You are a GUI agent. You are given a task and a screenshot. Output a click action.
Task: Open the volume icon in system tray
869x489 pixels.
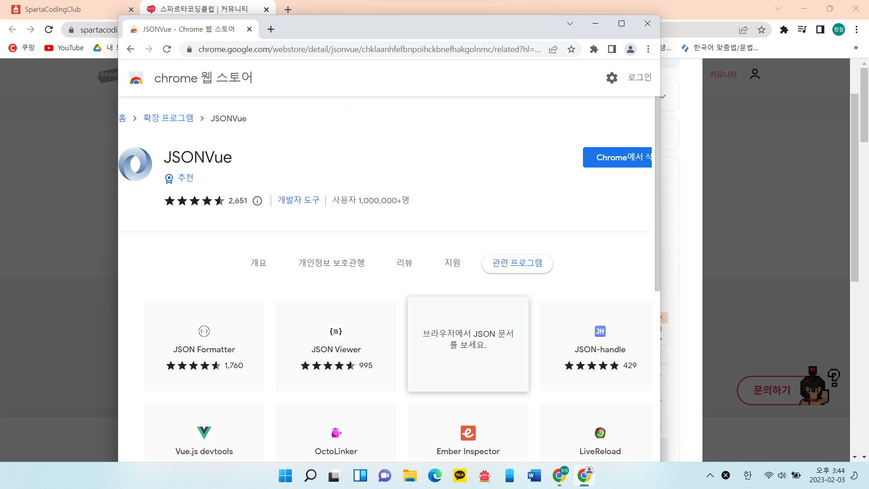point(782,475)
